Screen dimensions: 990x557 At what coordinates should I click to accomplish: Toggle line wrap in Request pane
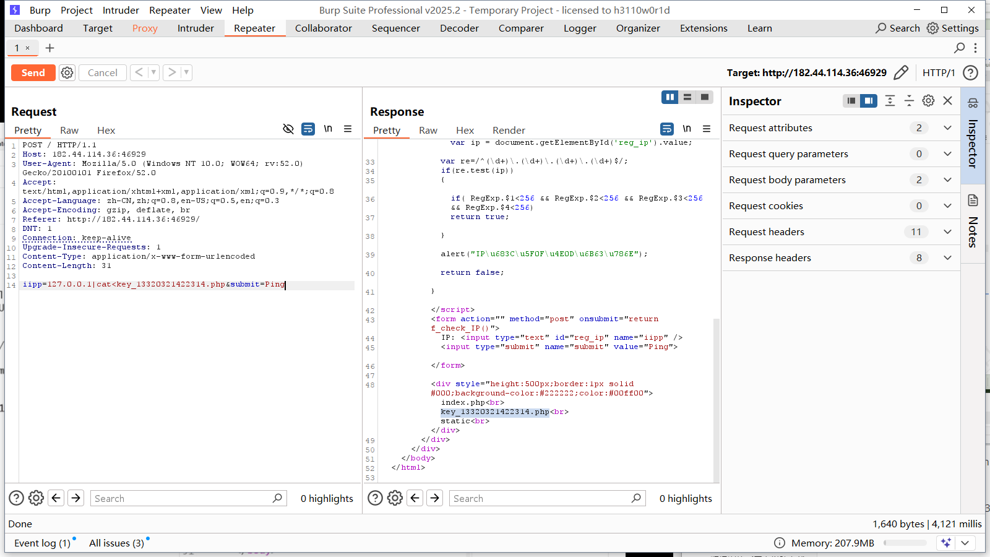coord(308,129)
